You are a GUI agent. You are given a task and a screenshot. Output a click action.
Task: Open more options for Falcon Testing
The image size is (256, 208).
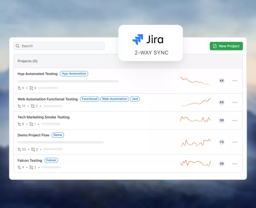(x=235, y=164)
